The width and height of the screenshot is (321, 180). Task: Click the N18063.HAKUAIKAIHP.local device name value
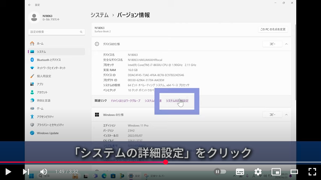pyautogui.click(x=145, y=60)
